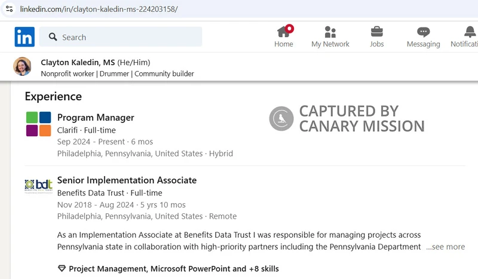Click Senior Implementation Associate title

pyautogui.click(x=127, y=180)
